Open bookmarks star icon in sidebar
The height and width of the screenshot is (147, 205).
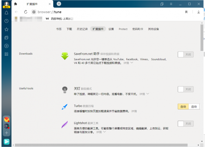[6, 29]
